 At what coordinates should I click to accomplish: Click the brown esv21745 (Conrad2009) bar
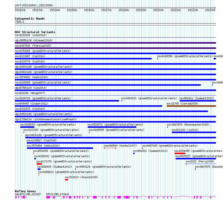[191, 106]
